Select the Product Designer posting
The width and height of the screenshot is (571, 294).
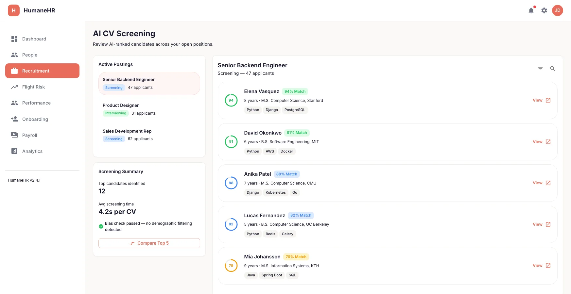[x=149, y=109]
